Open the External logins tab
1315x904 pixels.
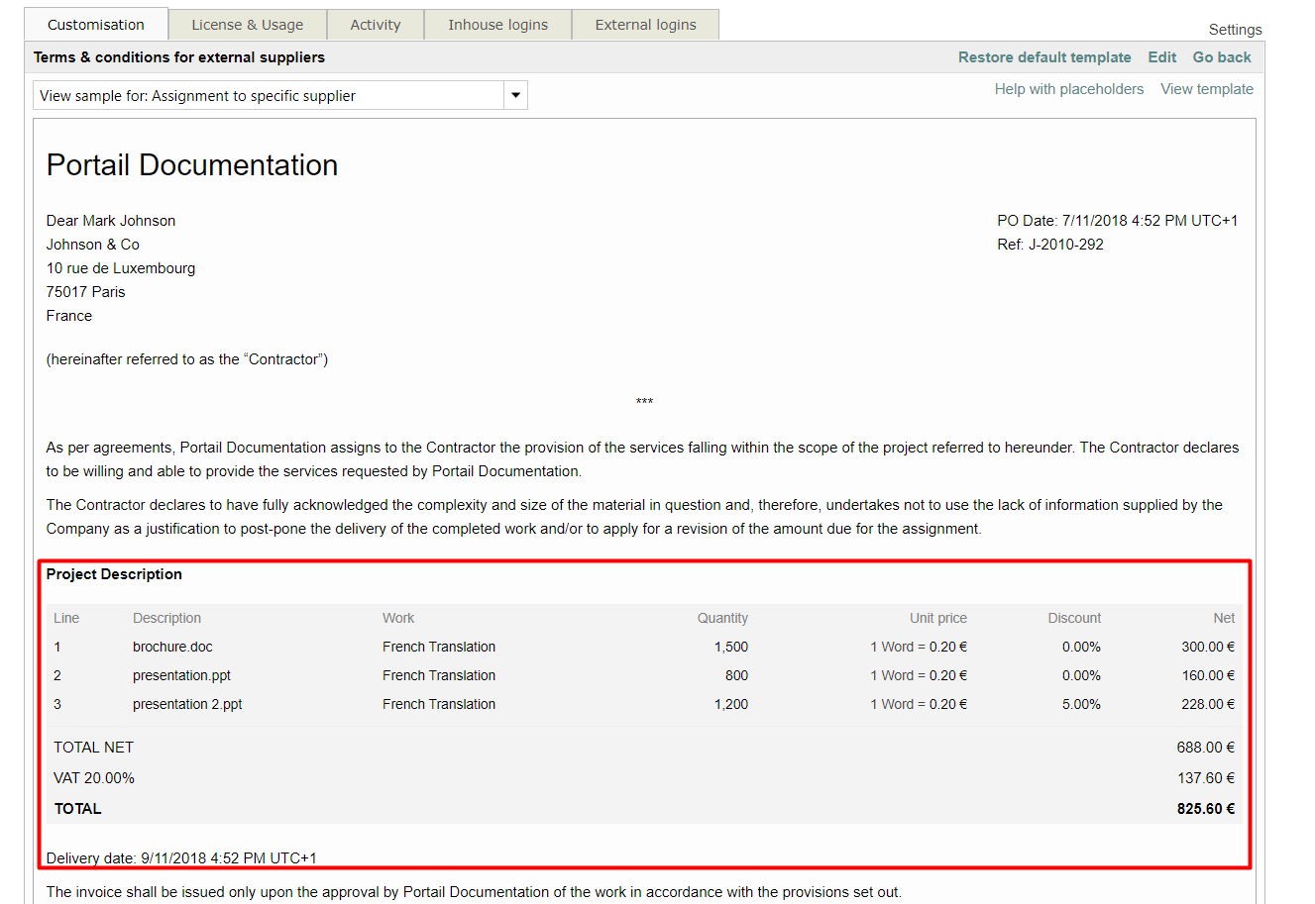point(645,25)
